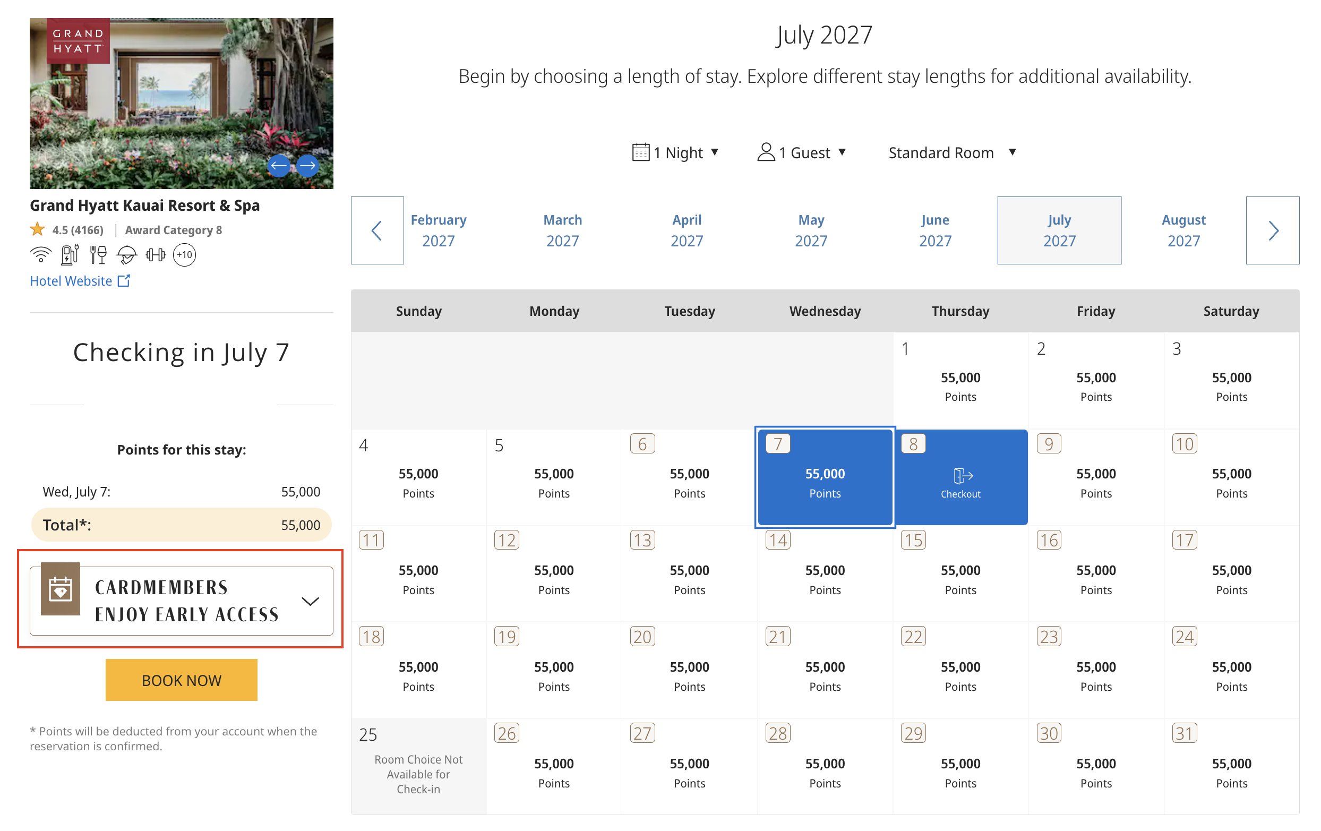Viewport: 1321px width, 831px height.
Task: Go to later months with right chevron
Action: click(x=1272, y=230)
